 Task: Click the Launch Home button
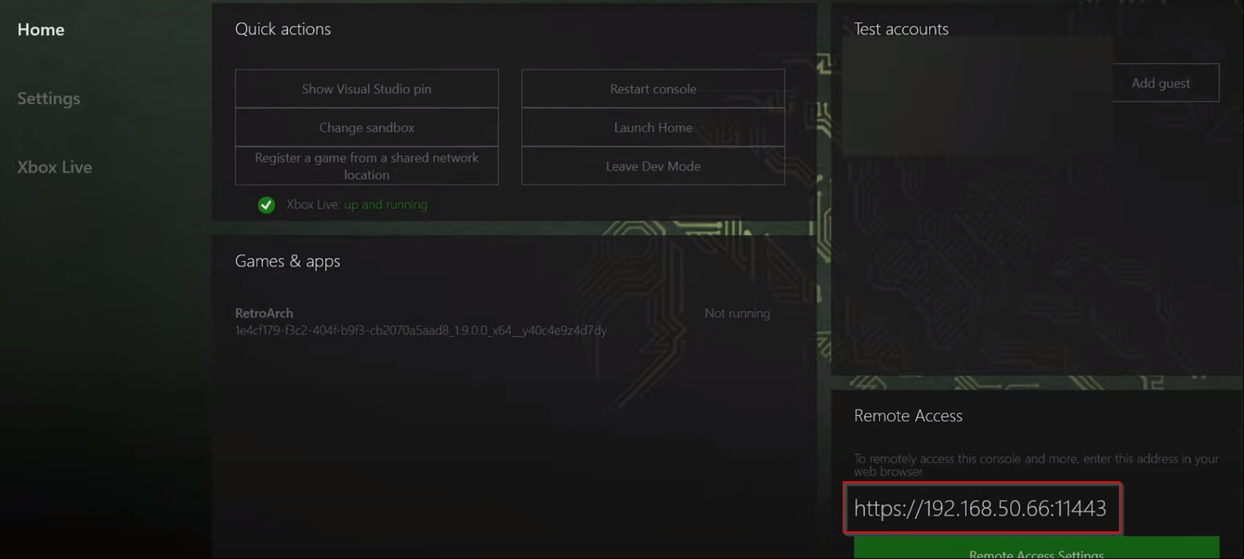[x=653, y=127]
